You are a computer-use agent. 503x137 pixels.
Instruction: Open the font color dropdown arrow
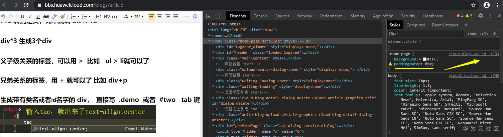click(131, 16)
